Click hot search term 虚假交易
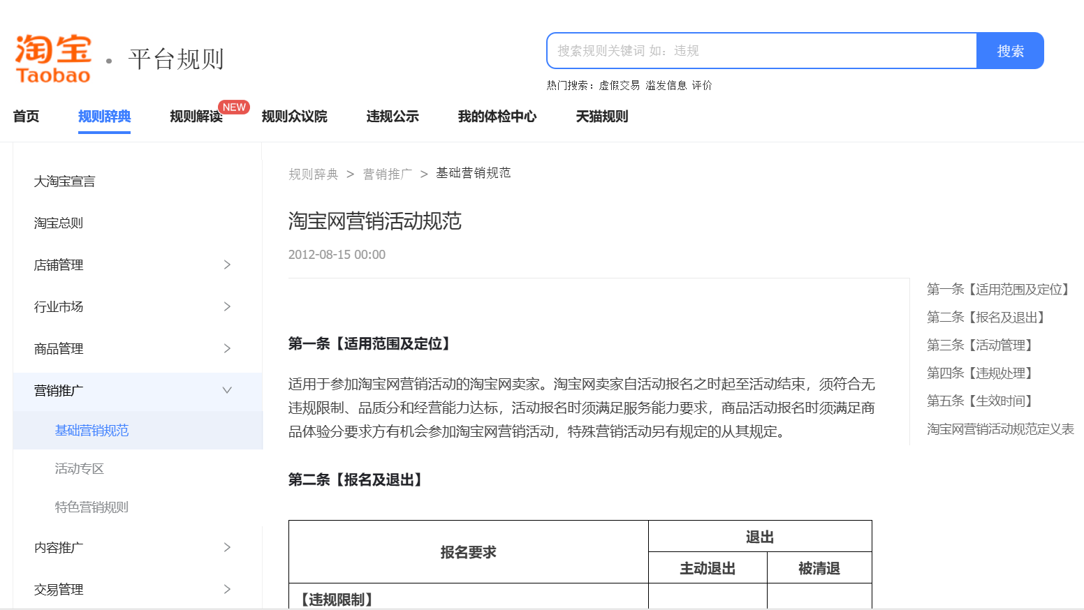Image resolution: width=1084 pixels, height=610 pixels. point(620,85)
